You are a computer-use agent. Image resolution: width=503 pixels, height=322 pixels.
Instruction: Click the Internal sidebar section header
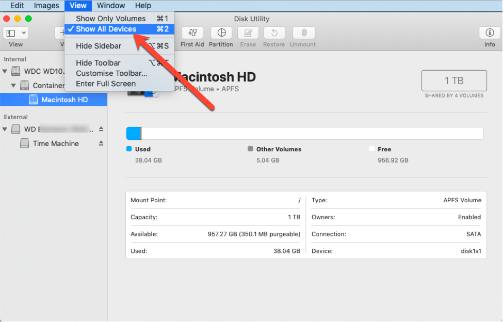tap(15, 59)
